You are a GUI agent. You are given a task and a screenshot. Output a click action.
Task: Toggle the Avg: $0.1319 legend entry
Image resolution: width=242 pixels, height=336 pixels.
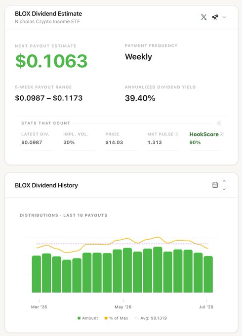click(x=151, y=318)
